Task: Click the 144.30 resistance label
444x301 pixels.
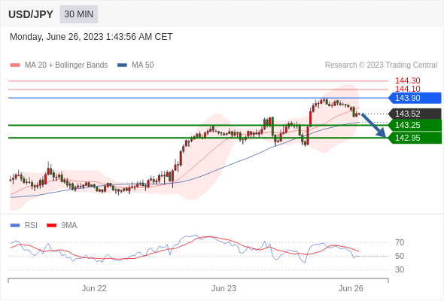Action: pyautogui.click(x=408, y=81)
